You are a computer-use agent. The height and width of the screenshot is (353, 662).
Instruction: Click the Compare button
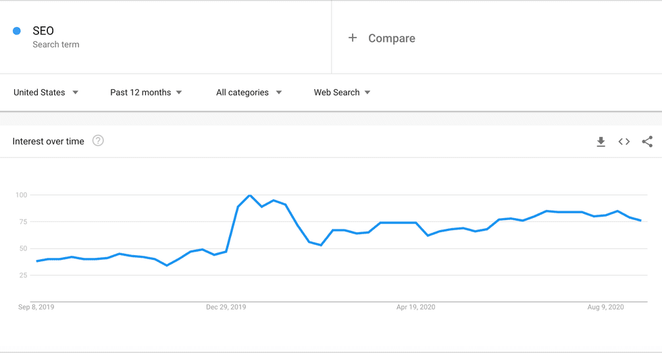click(x=391, y=38)
